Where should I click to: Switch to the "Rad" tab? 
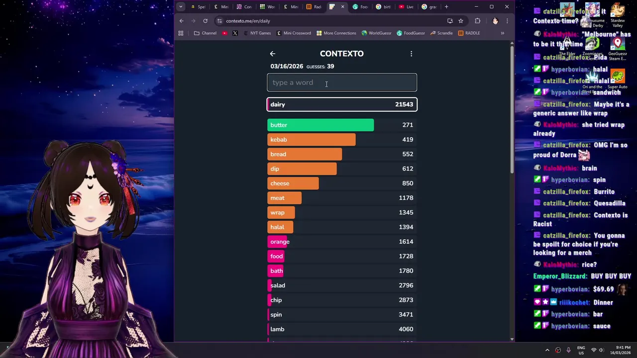click(314, 6)
